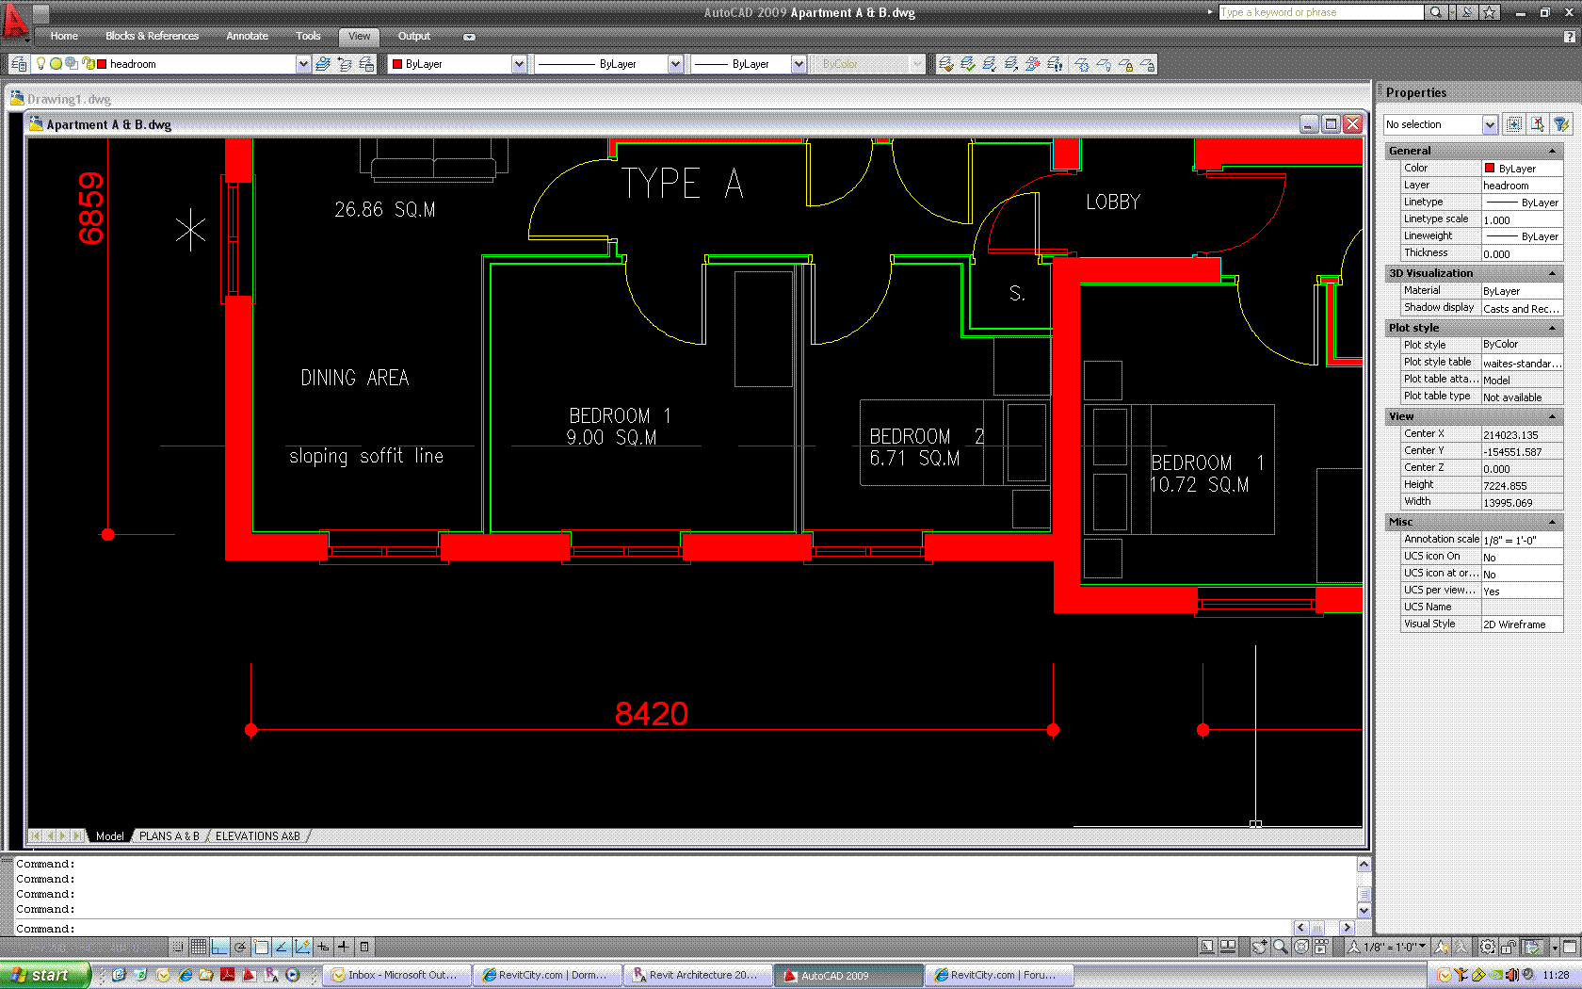The height and width of the screenshot is (989, 1582).
Task: Click the search binoculars icon
Action: [x=1435, y=12]
